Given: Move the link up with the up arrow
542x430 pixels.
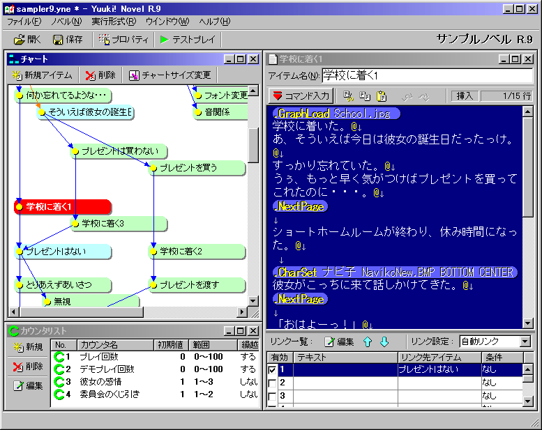Looking at the screenshot, I should click(368, 342).
